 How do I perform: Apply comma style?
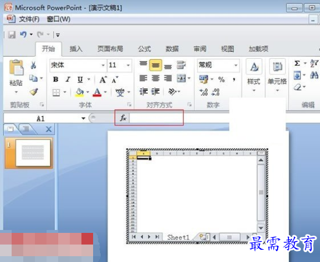(234, 79)
